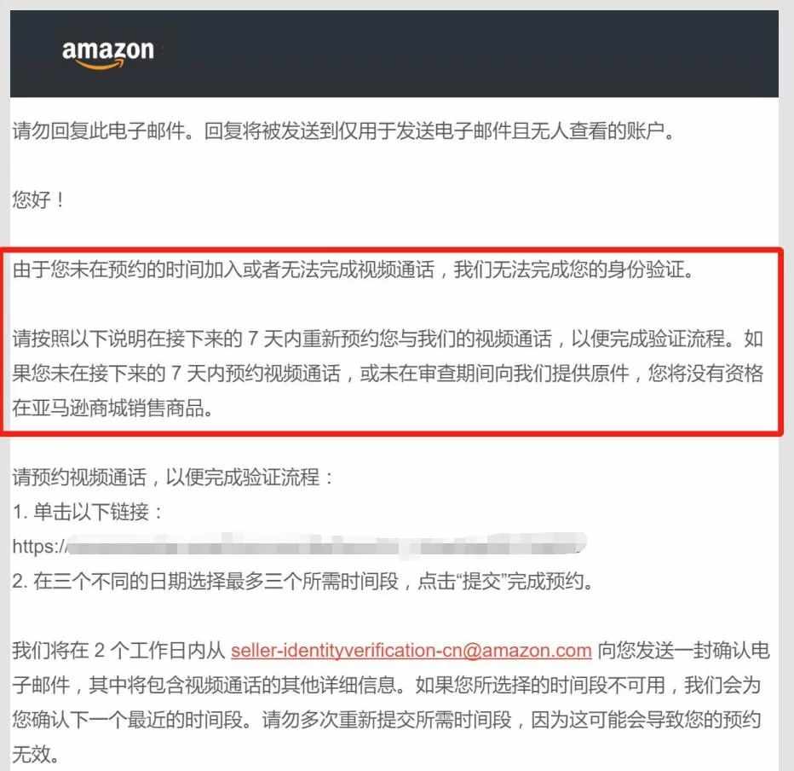Click the text '向您发送一封确认电' after the email address
The image size is (794, 771).
(683, 651)
